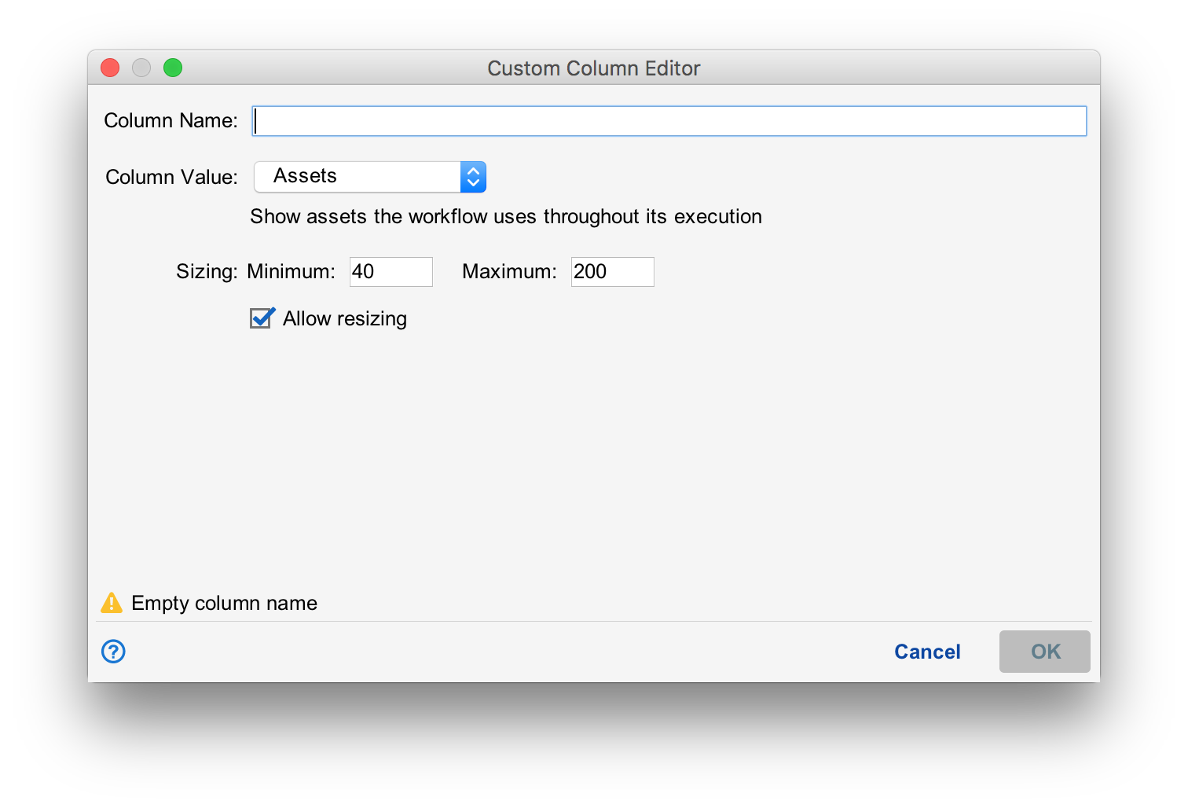
Task: Click the "Column Name:" label
Action: coord(170,120)
